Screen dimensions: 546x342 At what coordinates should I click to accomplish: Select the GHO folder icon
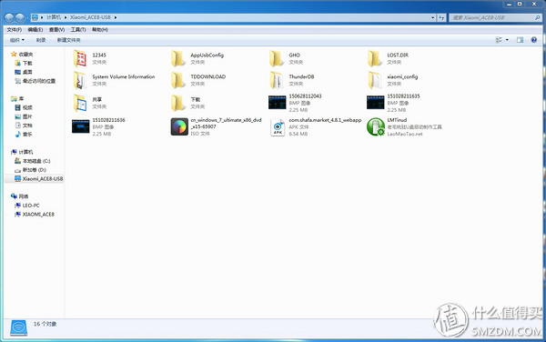click(x=277, y=58)
